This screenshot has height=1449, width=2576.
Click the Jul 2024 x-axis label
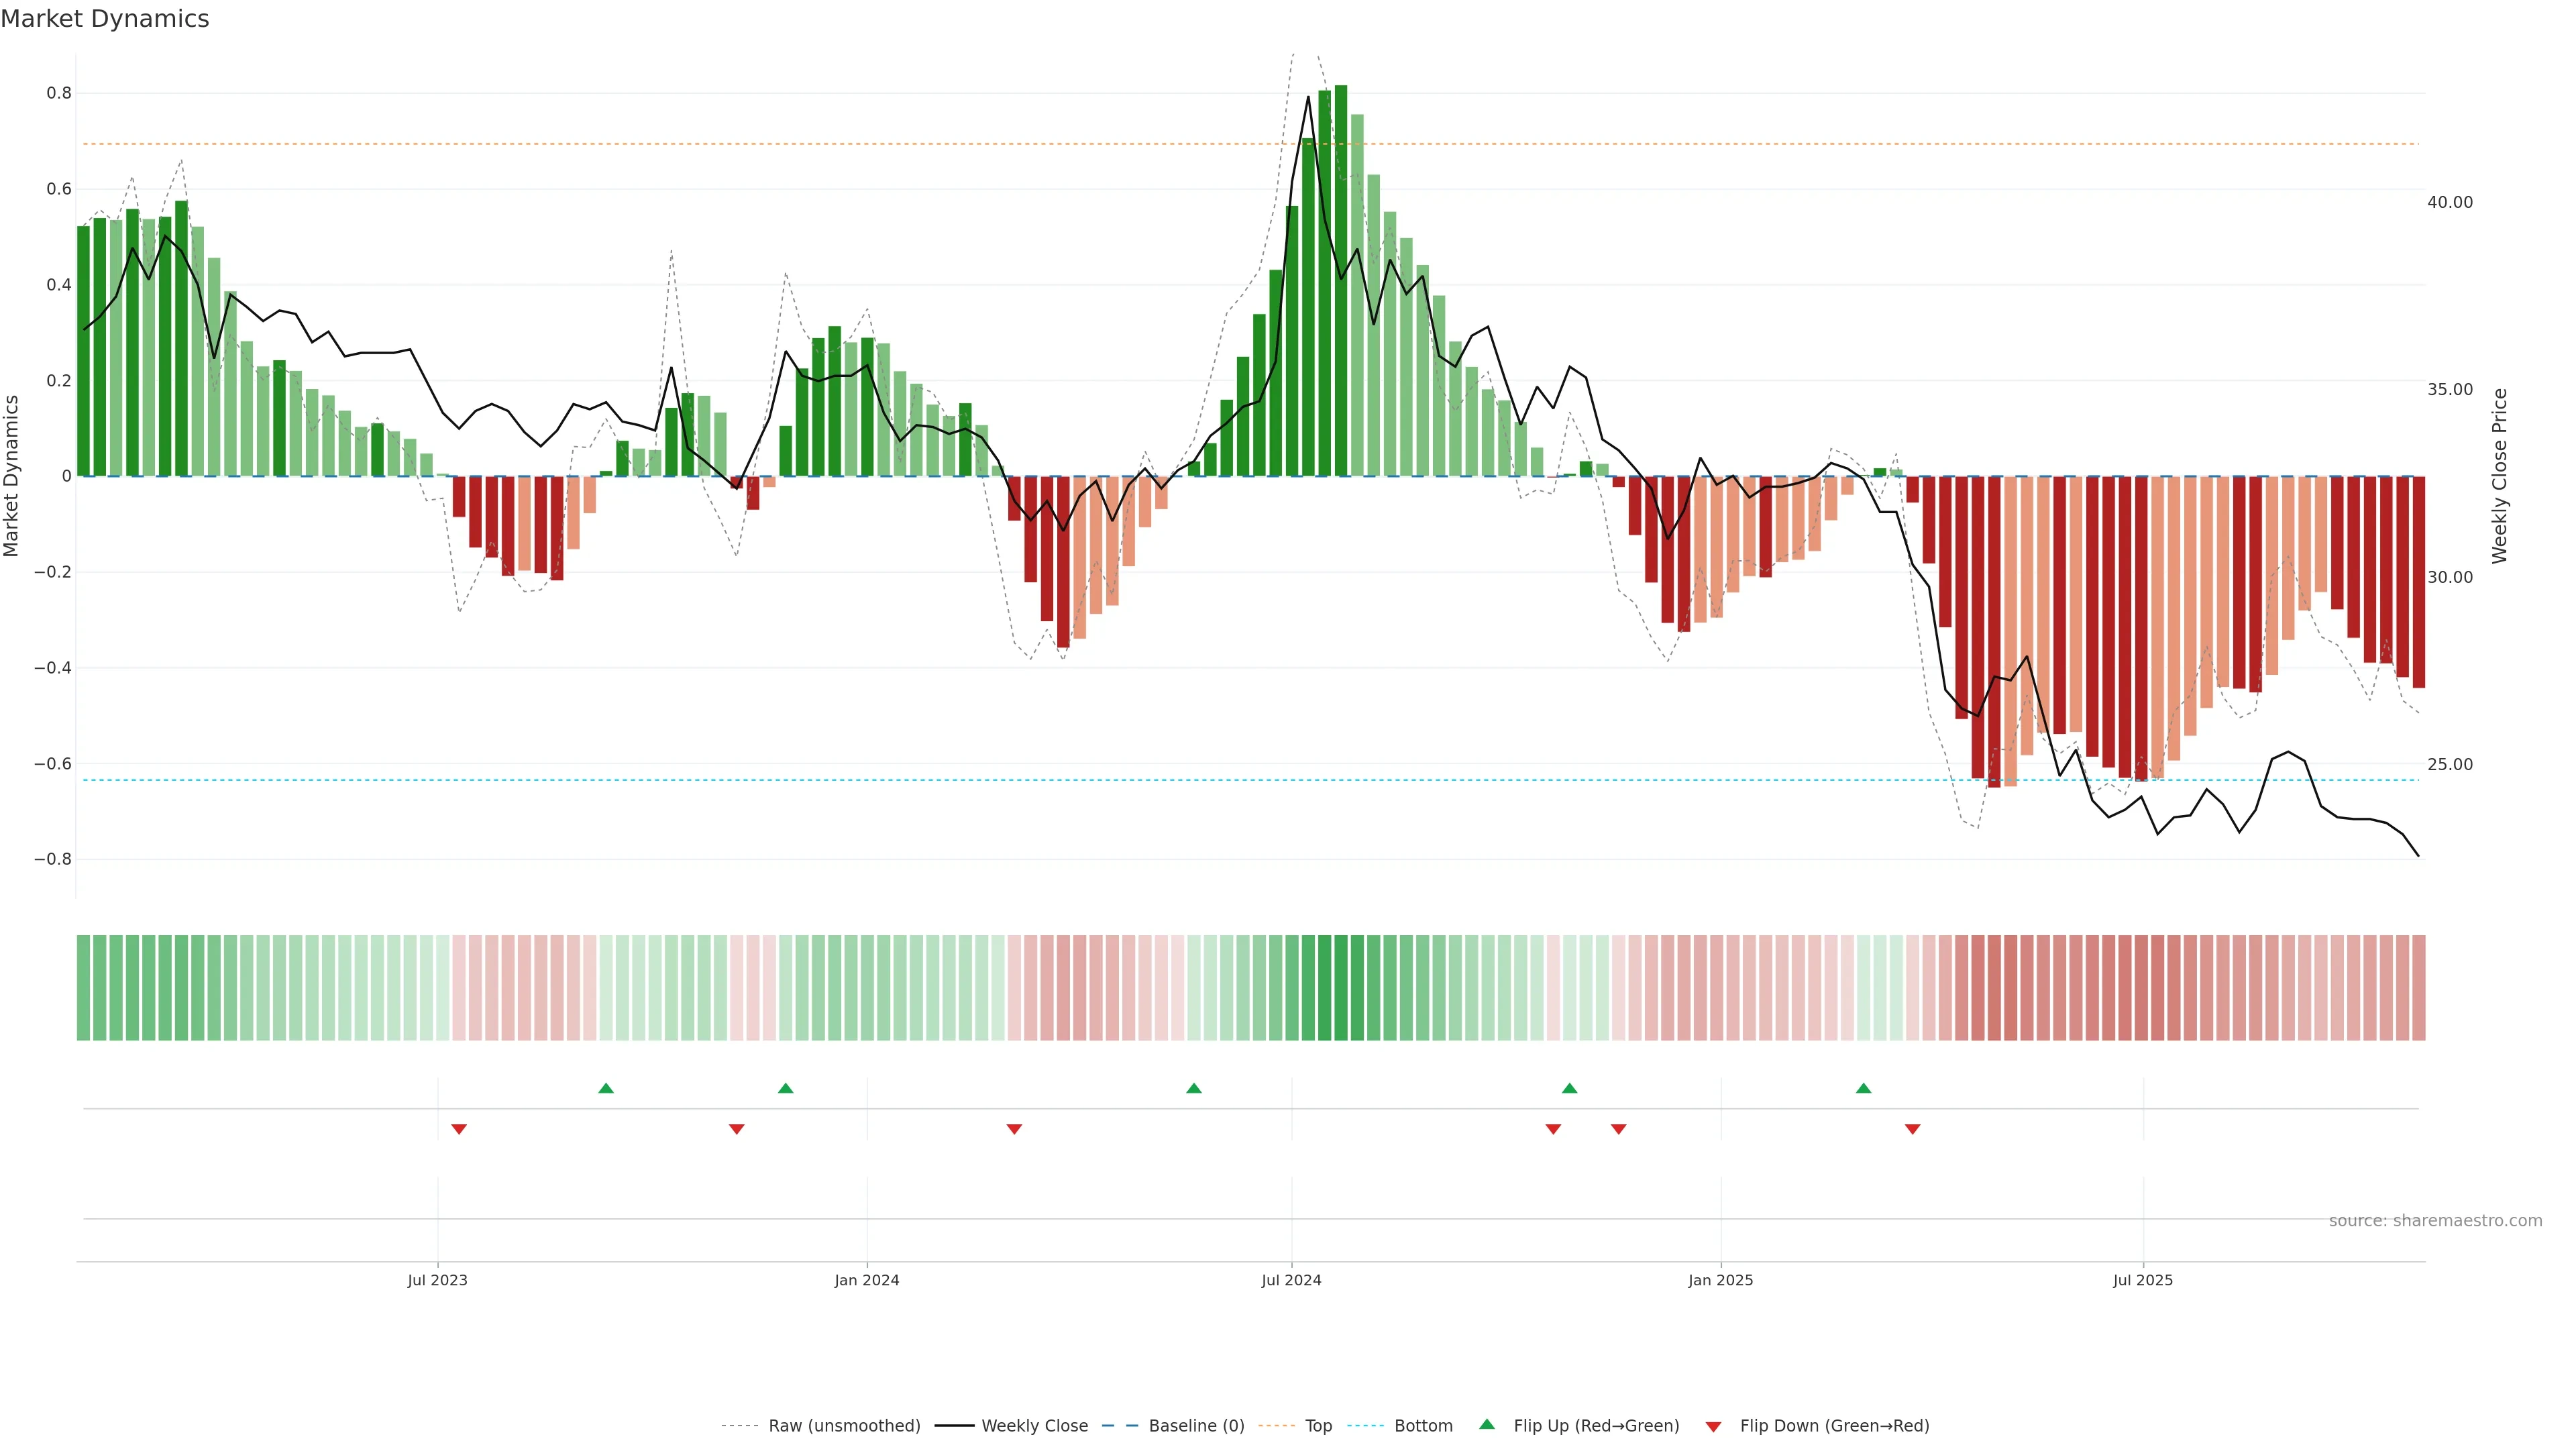click(x=1291, y=1280)
